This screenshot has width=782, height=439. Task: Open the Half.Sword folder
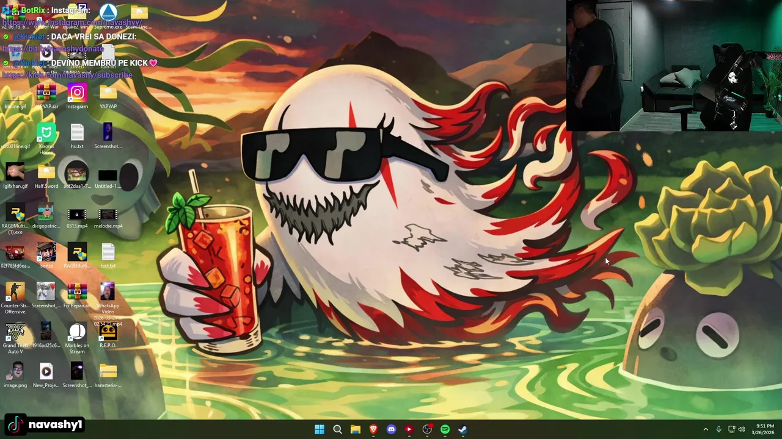[x=46, y=176]
